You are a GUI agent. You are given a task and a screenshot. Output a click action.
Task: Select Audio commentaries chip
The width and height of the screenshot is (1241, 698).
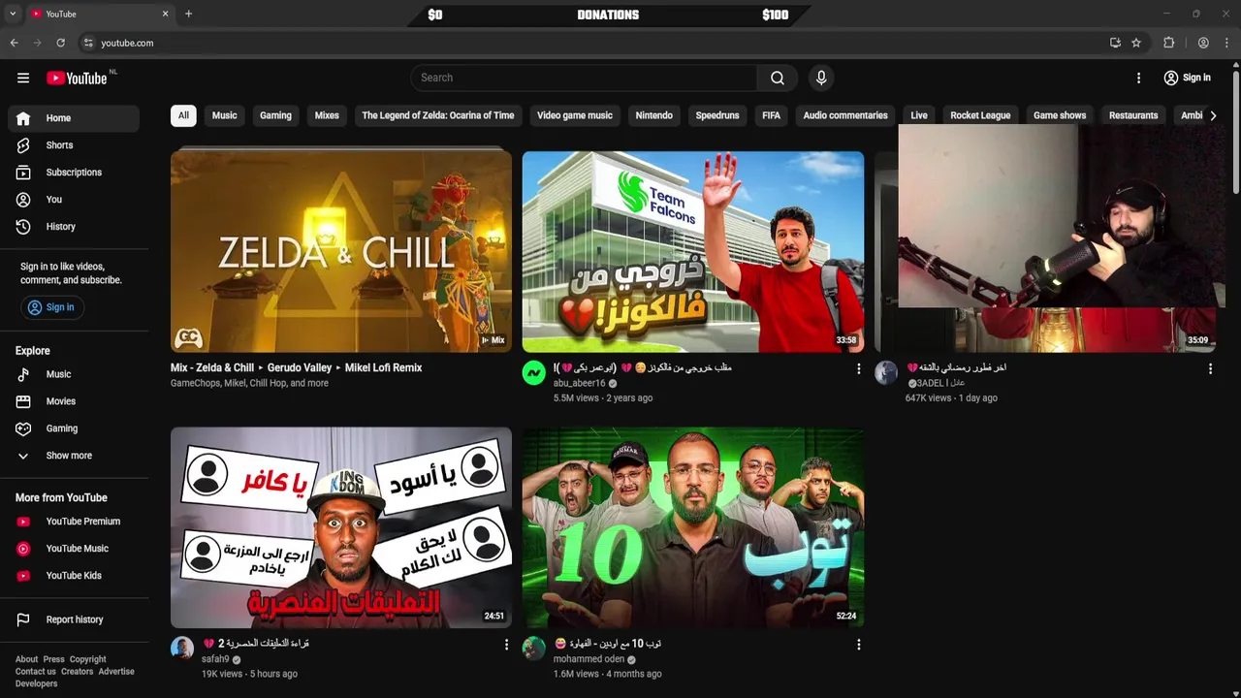[x=845, y=115]
